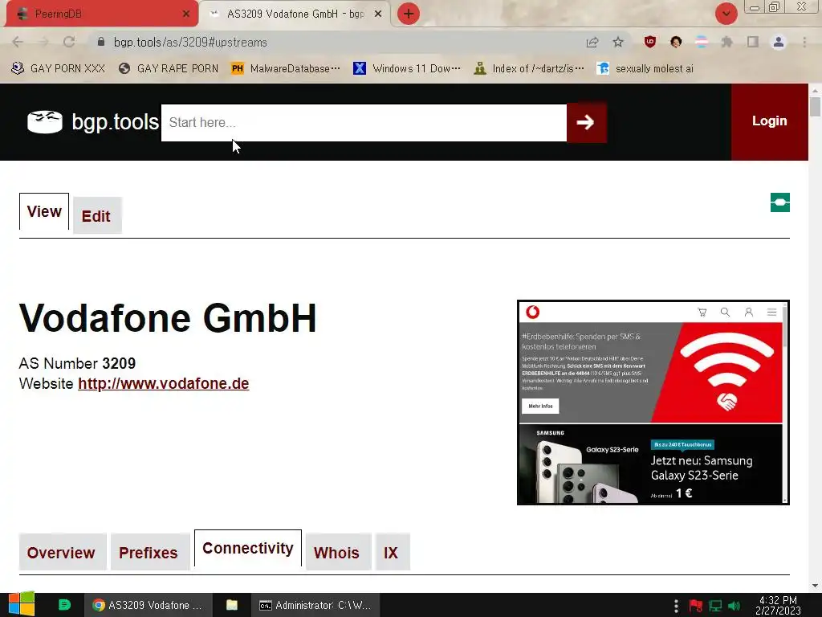Open the tab search dropdown arrow
The width and height of the screenshot is (822, 617).
(x=726, y=14)
